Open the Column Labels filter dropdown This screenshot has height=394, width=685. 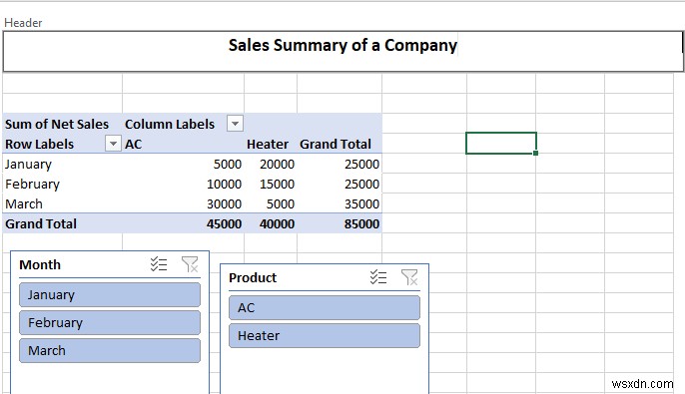point(235,124)
